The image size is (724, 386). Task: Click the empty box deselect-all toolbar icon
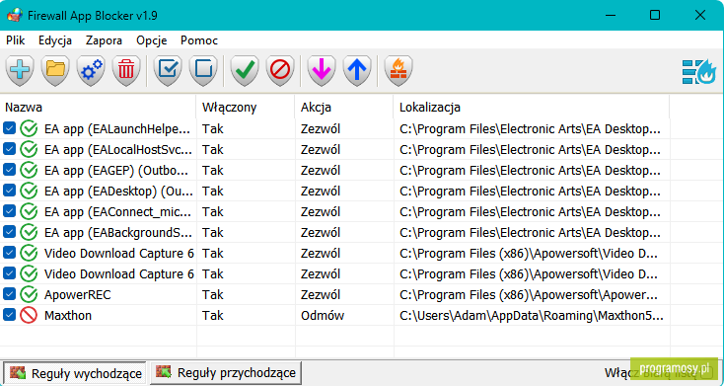tap(203, 70)
